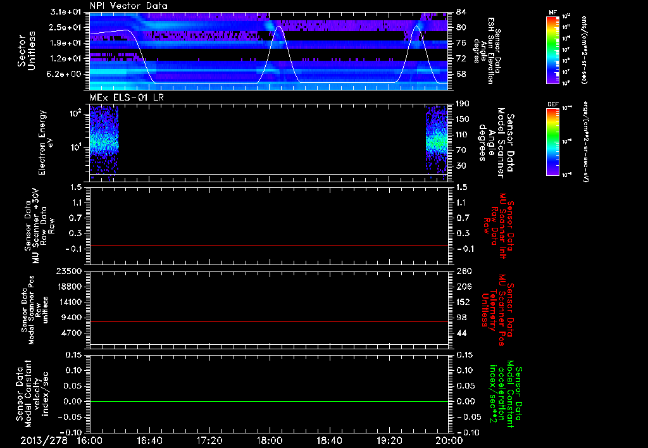Click the 4700 scanner position tick
648x448 pixels.
coord(72,333)
